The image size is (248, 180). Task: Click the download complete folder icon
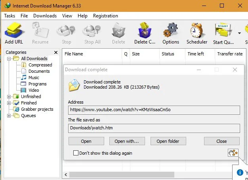coord(74,85)
